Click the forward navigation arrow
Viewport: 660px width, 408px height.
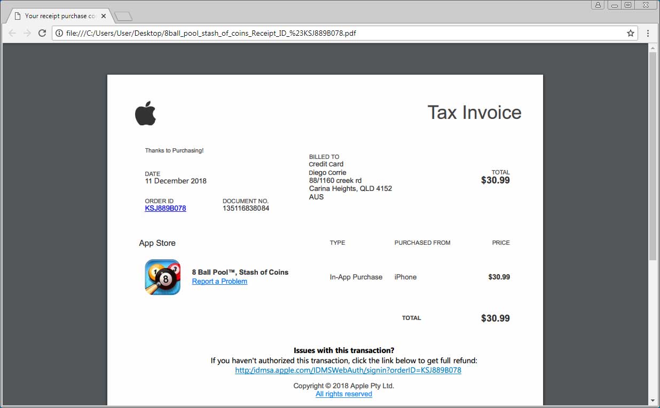[x=27, y=33]
